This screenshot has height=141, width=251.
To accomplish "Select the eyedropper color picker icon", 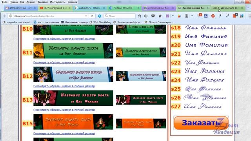I will pos(227,16).
